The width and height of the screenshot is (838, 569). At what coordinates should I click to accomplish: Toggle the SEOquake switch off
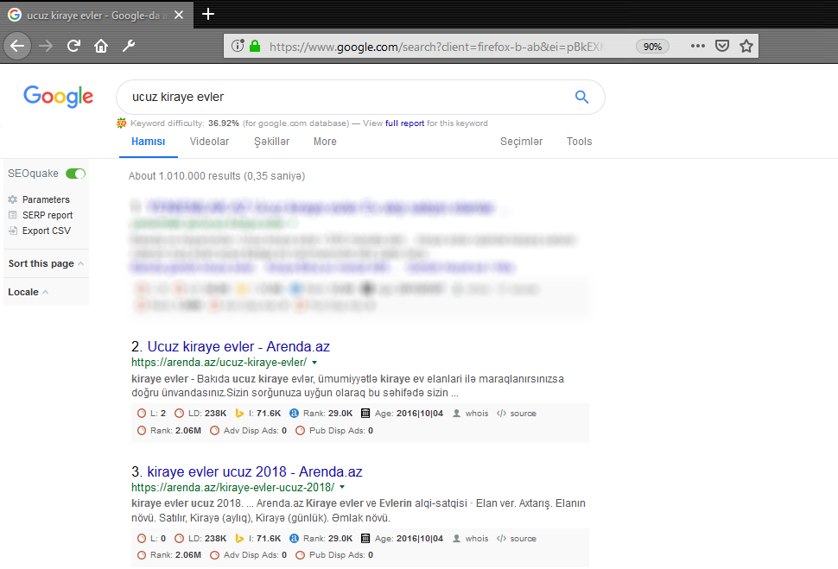(76, 174)
